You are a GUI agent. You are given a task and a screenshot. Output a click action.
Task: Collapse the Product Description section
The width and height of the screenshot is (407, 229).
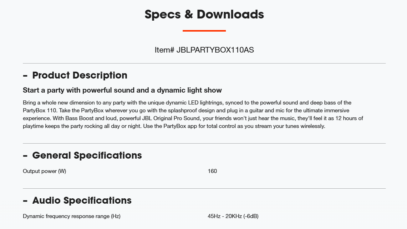tap(75, 75)
